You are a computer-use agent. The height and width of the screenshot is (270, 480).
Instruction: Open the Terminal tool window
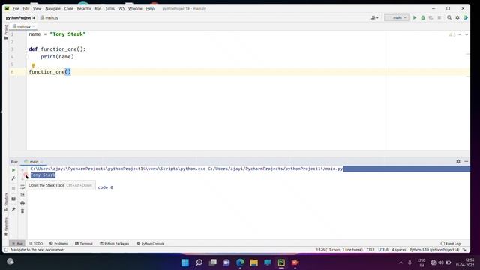[x=84, y=243]
